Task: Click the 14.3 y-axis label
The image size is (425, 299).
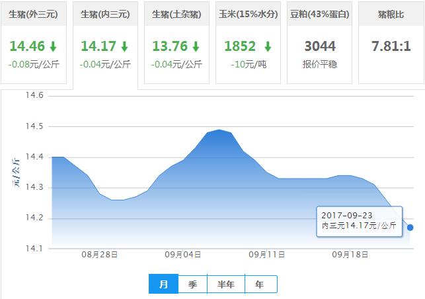Action: 34,187
